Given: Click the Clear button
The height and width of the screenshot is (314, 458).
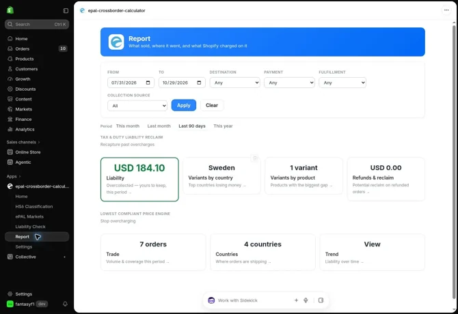Looking at the screenshot, I should [x=212, y=105].
